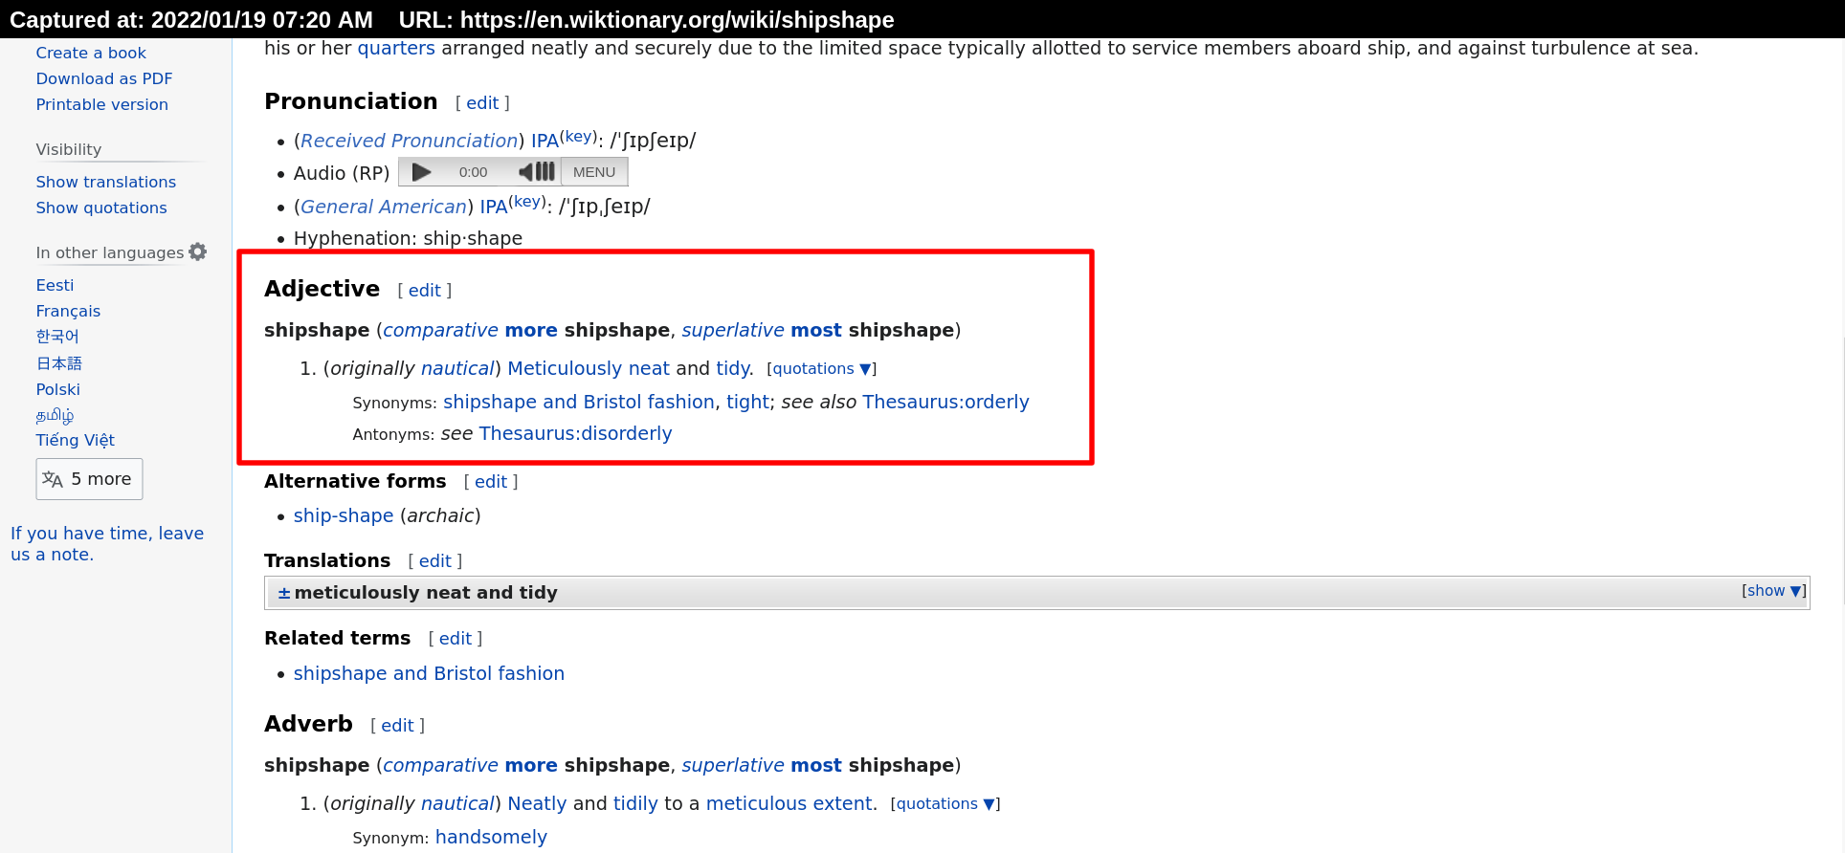1845x853 pixels.
Task: Click Download as PDF
Action: (104, 78)
